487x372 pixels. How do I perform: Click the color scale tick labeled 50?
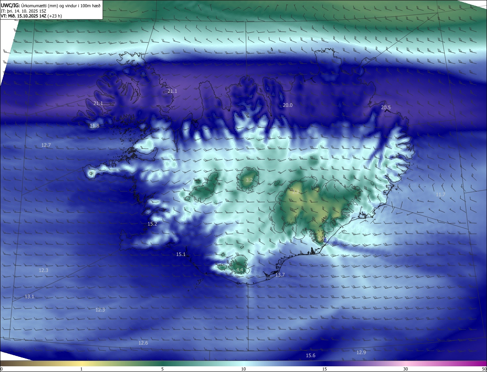click(484, 369)
